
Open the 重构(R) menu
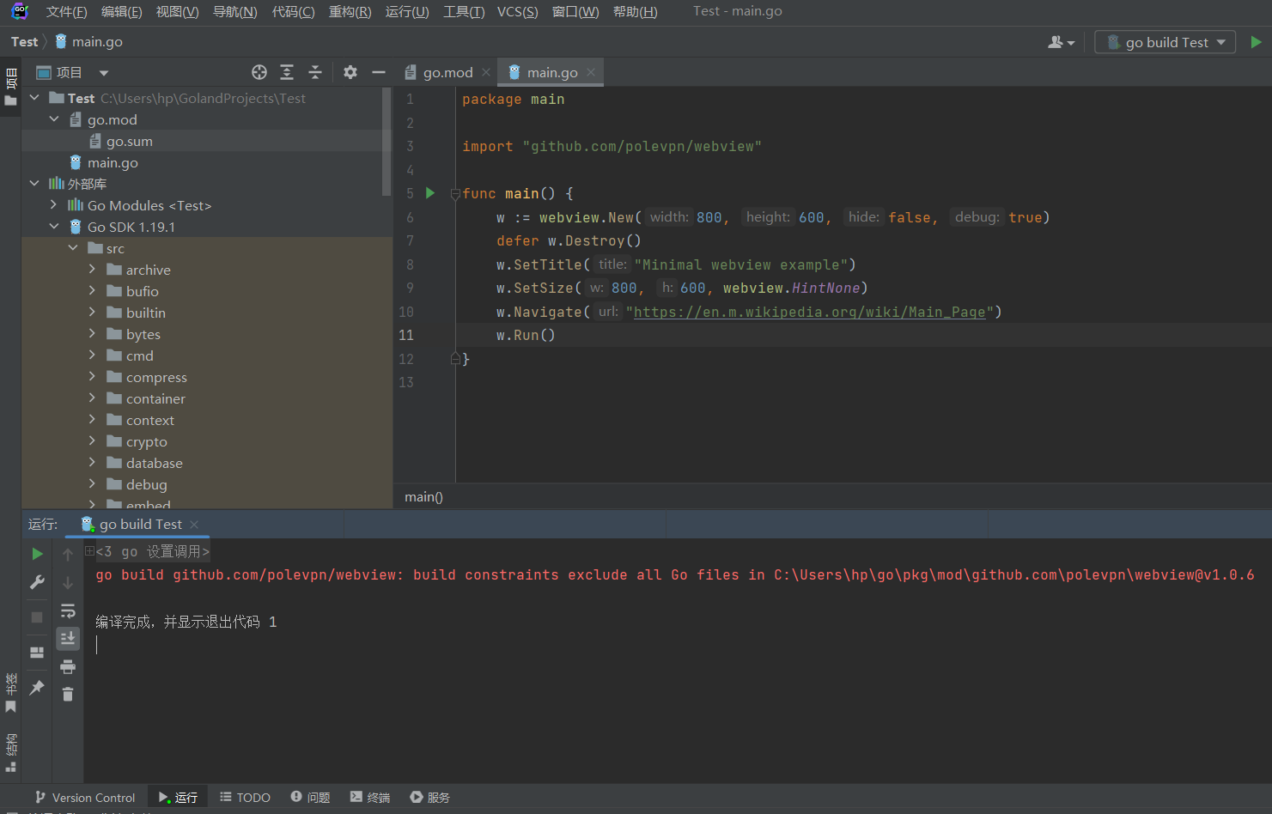(350, 11)
